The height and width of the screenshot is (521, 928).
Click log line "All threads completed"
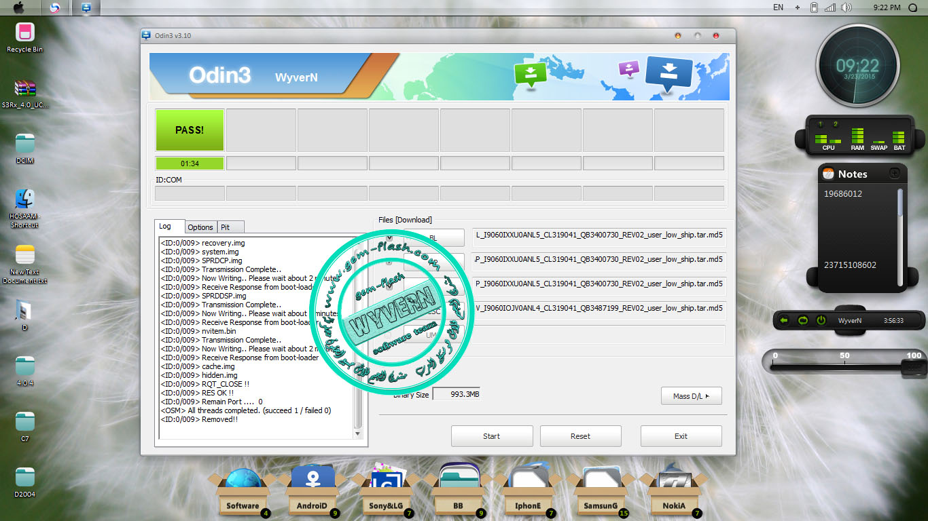(x=246, y=410)
